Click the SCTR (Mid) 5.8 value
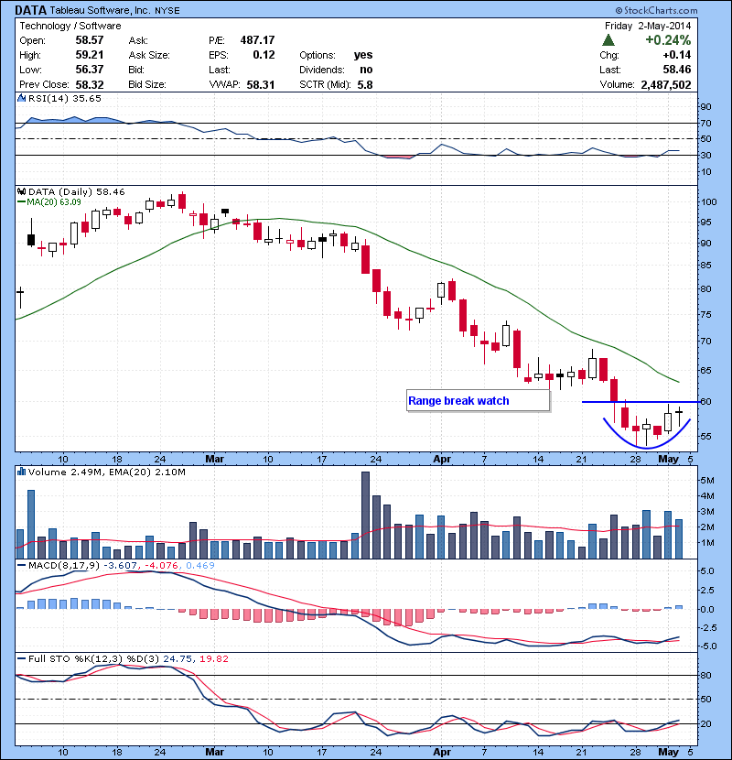732x760 pixels. coord(365,85)
